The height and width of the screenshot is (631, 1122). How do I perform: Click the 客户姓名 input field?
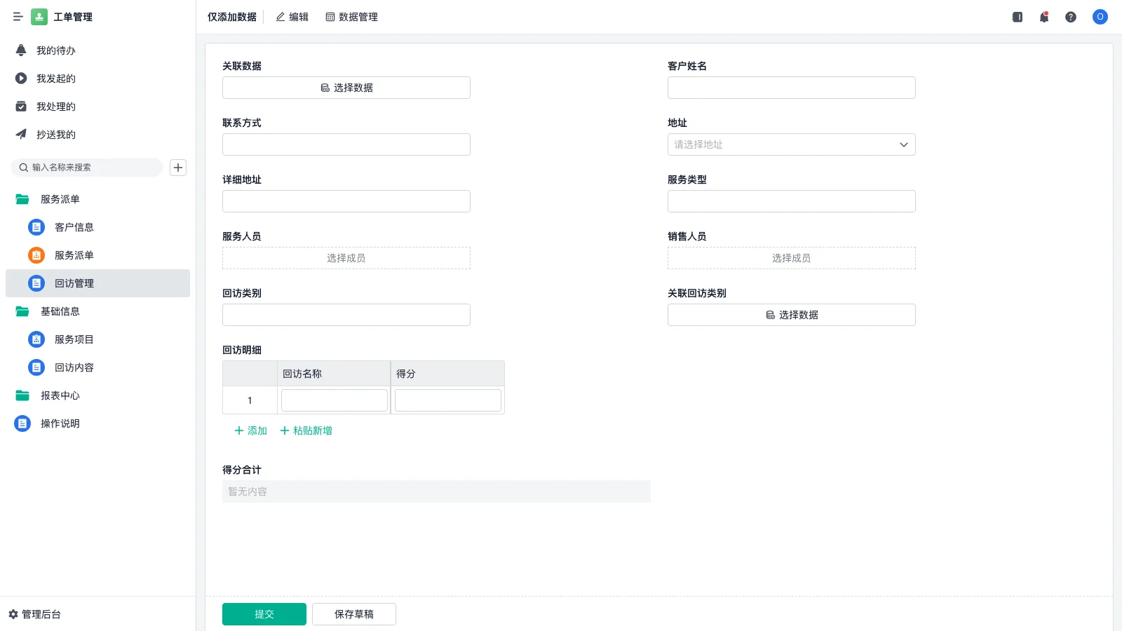(x=791, y=87)
